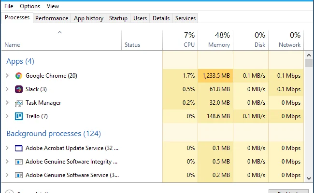This screenshot has width=314, height=193.
Task: Click Slack's 0.5% CPU cell
Action: click(x=180, y=89)
